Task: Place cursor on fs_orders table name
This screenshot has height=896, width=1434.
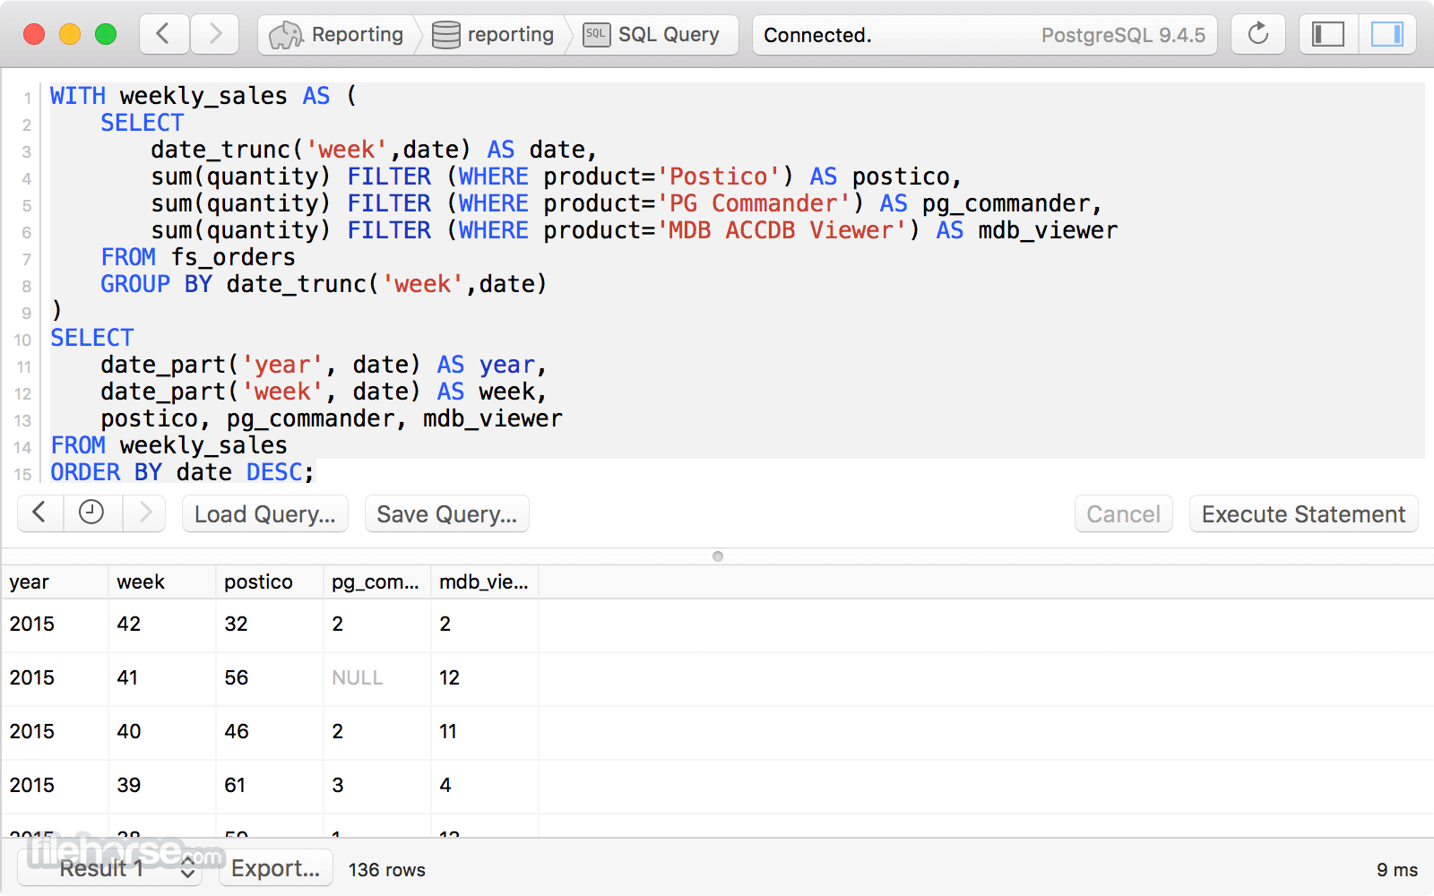Action: 233,257
